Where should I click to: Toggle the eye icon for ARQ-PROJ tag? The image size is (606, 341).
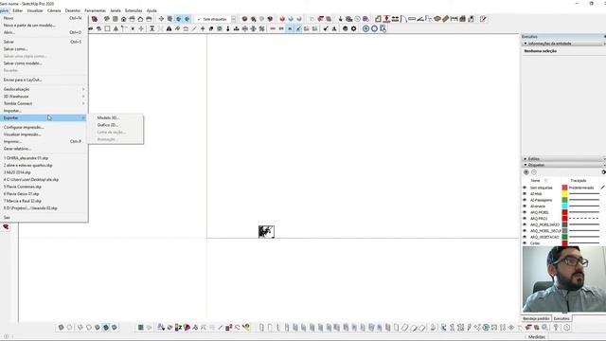point(525,219)
